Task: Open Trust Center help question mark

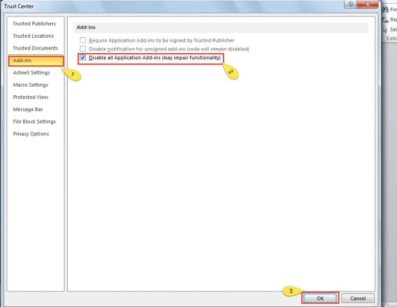Action: pyautogui.click(x=350, y=4)
